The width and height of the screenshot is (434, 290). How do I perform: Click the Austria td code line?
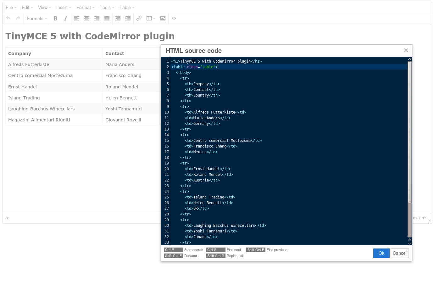pyautogui.click(x=202, y=180)
